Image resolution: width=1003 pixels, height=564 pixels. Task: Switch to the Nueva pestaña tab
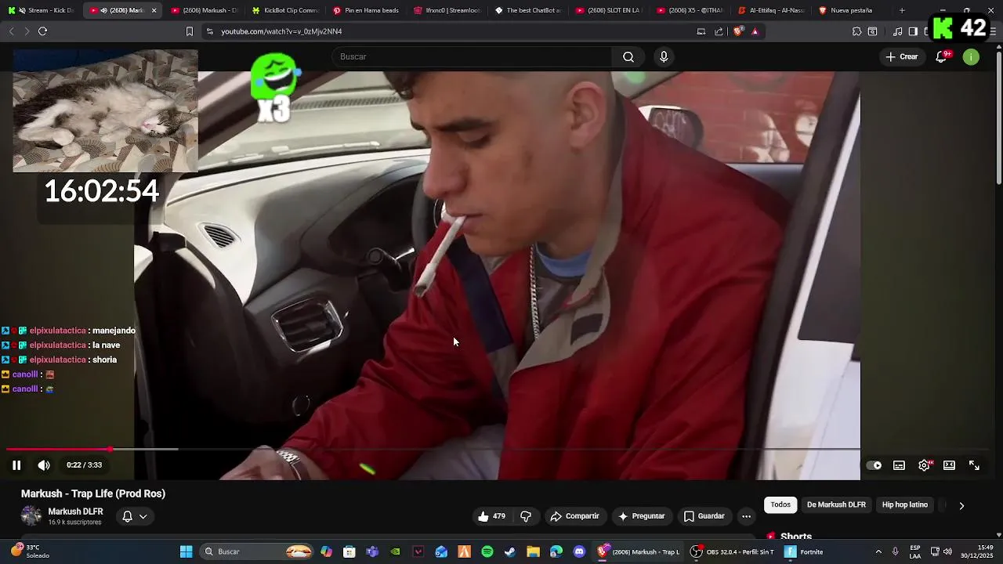851,10
